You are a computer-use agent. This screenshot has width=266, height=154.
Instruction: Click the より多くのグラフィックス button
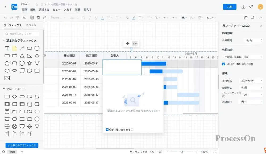click(x=22, y=145)
